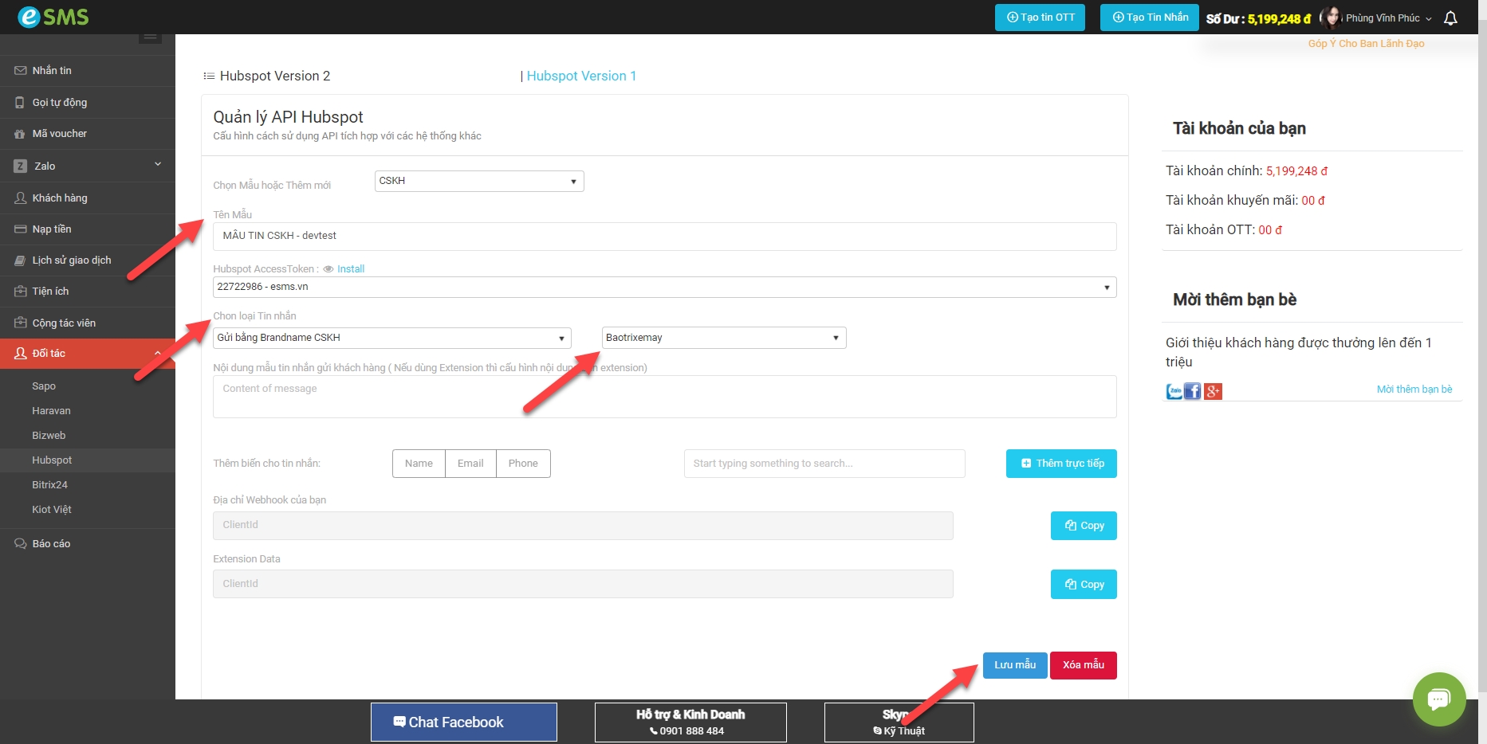The image size is (1487, 744).
Task: Click the user avatar picture
Action: pyautogui.click(x=1330, y=18)
